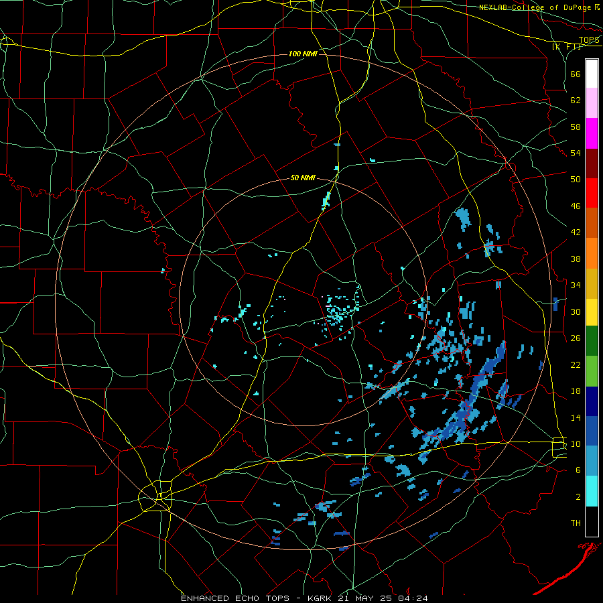Click the 54 scale value label

[576, 153]
